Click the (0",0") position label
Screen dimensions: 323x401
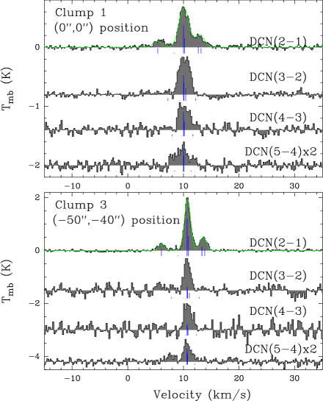point(101,28)
